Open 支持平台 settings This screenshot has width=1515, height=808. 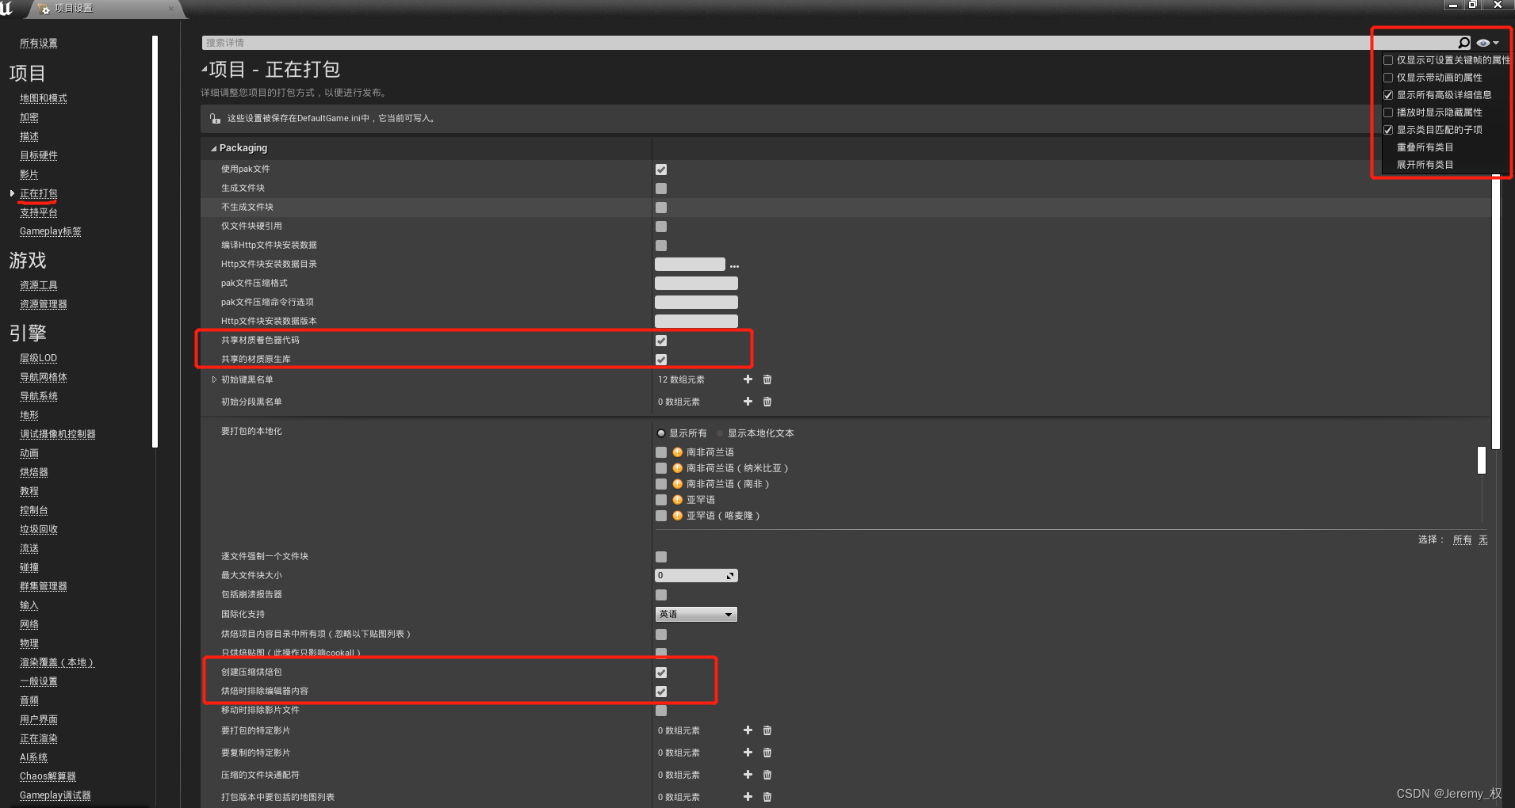(x=39, y=212)
